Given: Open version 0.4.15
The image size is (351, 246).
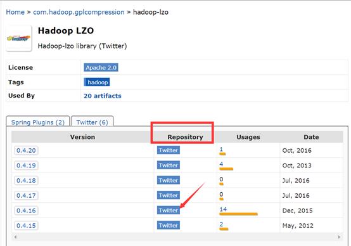Looking at the screenshot, I should point(26,225).
